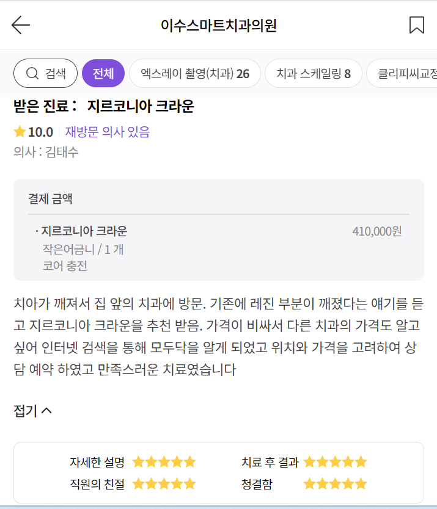Click the star rating for 직원의 친절

click(x=164, y=483)
